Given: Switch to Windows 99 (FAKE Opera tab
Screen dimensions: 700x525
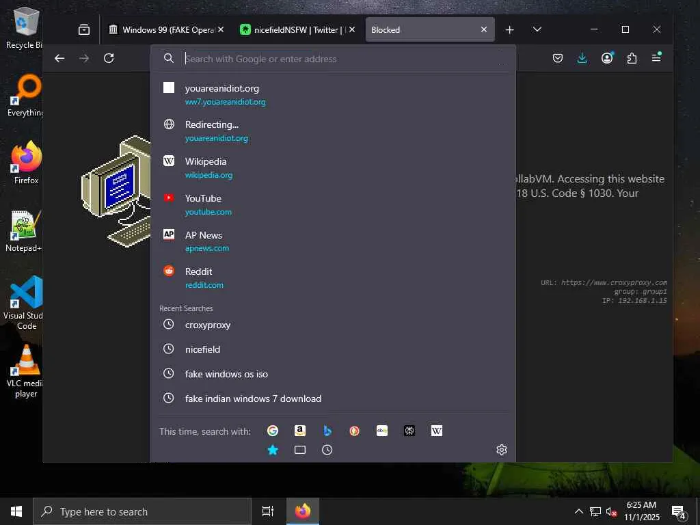Looking at the screenshot, I should pyautogui.click(x=161, y=30).
